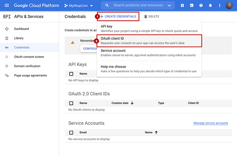
Task: Click the plus icon on Create Credentials
Action: [102, 17]
